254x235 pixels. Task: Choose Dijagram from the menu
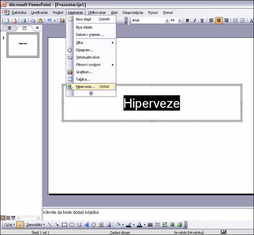point(91,50)
